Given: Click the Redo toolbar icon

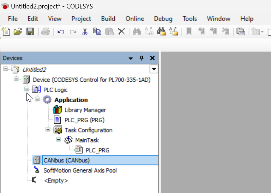Looking at the screenshot, I should (73, 32).
